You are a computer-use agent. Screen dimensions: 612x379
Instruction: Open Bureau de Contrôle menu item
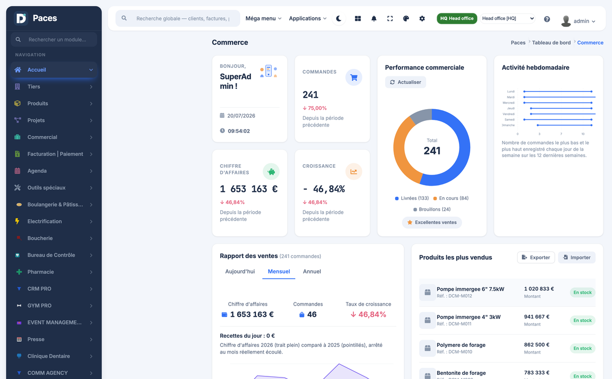point(54,255)
